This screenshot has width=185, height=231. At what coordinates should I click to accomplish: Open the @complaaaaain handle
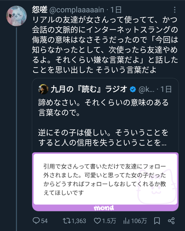click(x=77, y=10)
